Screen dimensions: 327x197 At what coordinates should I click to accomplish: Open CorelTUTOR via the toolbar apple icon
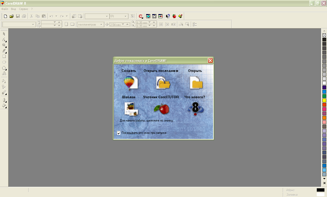(x=174, y=16)
